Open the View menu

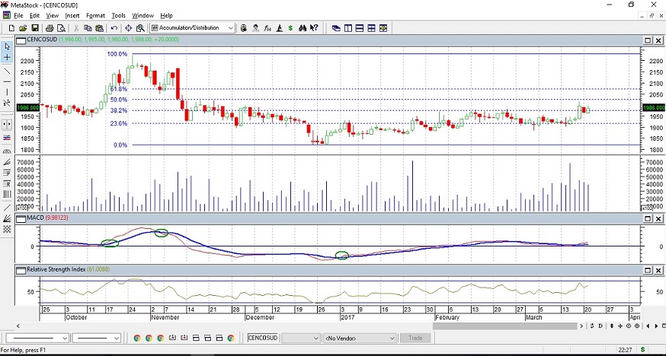53,16
